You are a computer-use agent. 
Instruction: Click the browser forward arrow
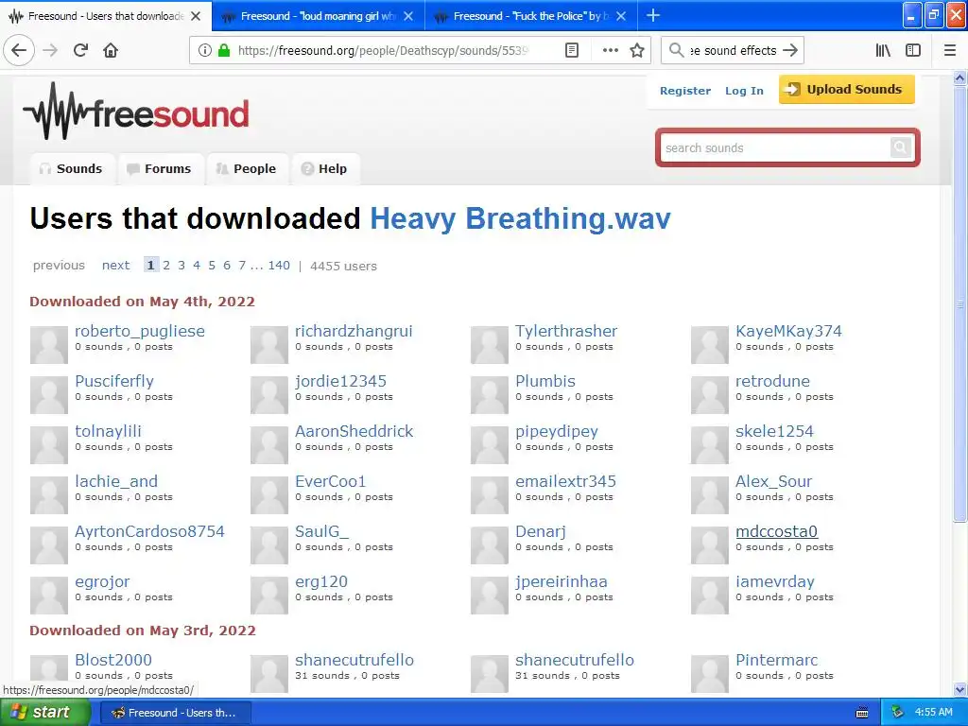[50, 50]
